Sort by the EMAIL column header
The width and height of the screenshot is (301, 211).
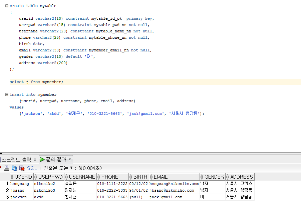click(174, 177)
